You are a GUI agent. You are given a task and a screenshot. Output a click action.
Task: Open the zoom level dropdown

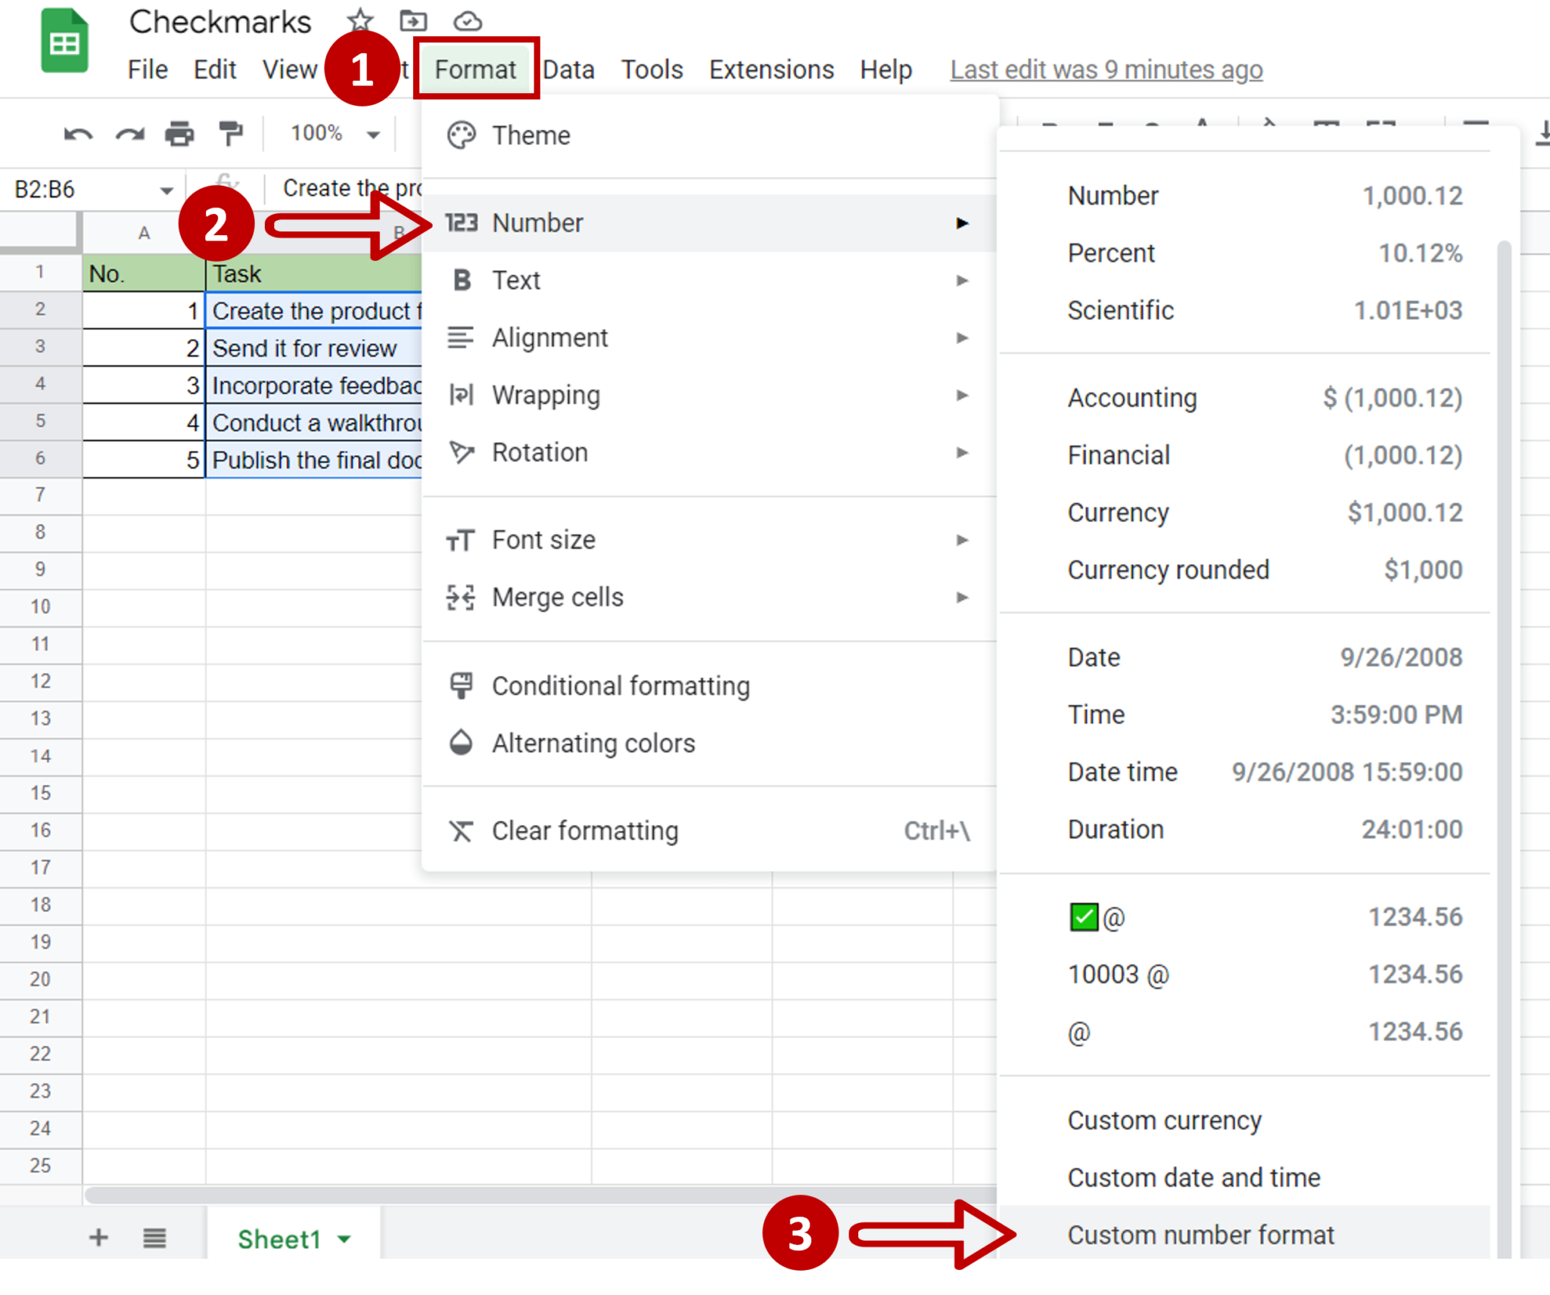tap(335, 134)
